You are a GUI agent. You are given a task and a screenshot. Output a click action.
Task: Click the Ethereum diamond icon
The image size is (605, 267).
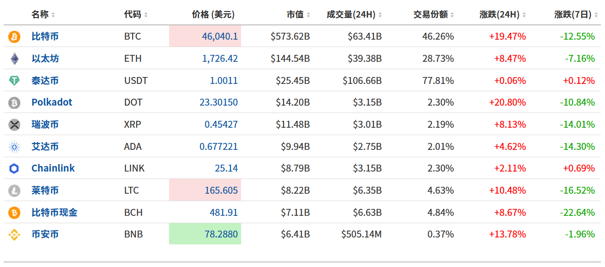tap(14, 59)
